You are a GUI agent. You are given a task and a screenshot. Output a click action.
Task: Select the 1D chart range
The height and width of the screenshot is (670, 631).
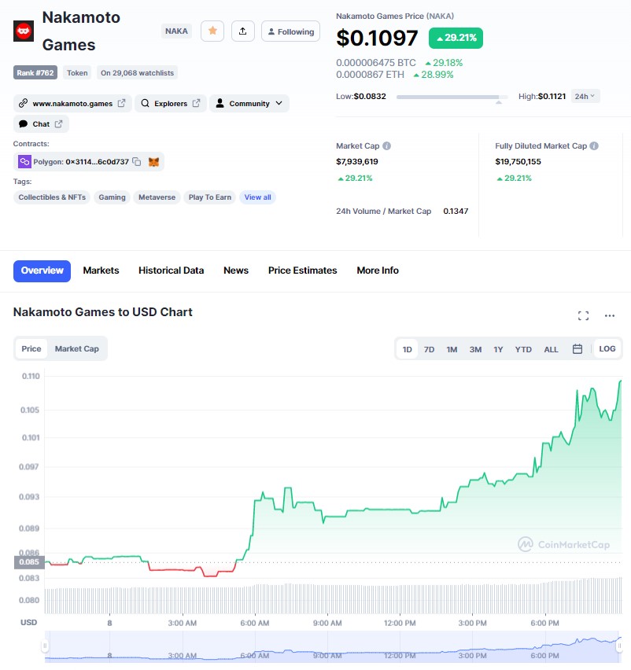click(x=407, y=349)
